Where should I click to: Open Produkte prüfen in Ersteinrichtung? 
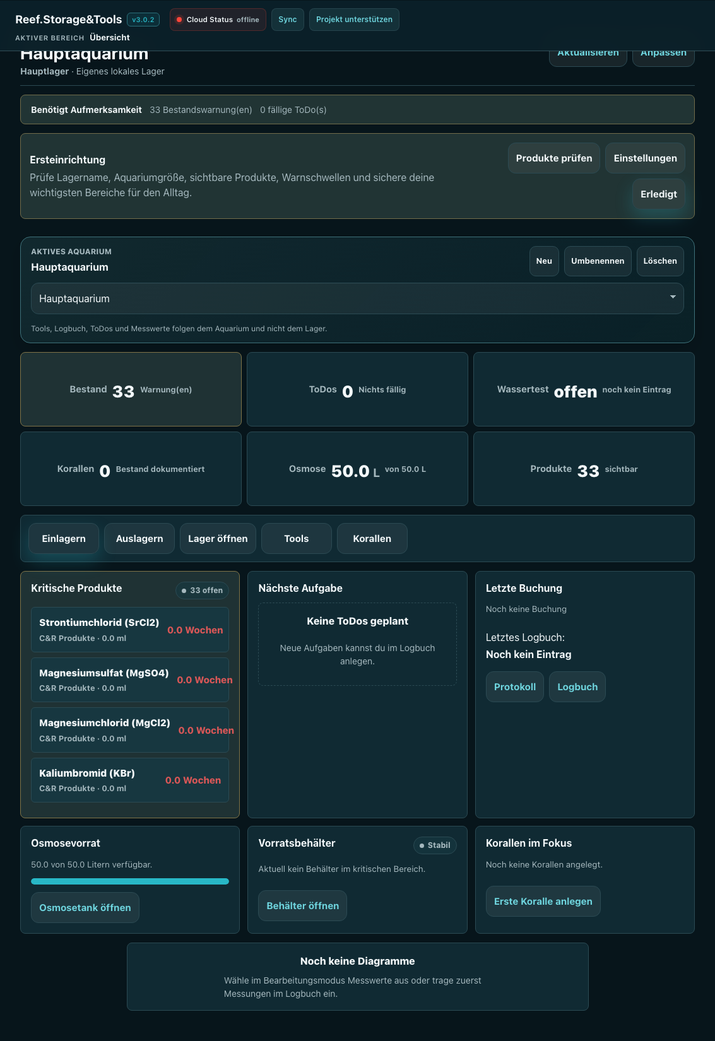pyautogui.click(x=554, y=158)
